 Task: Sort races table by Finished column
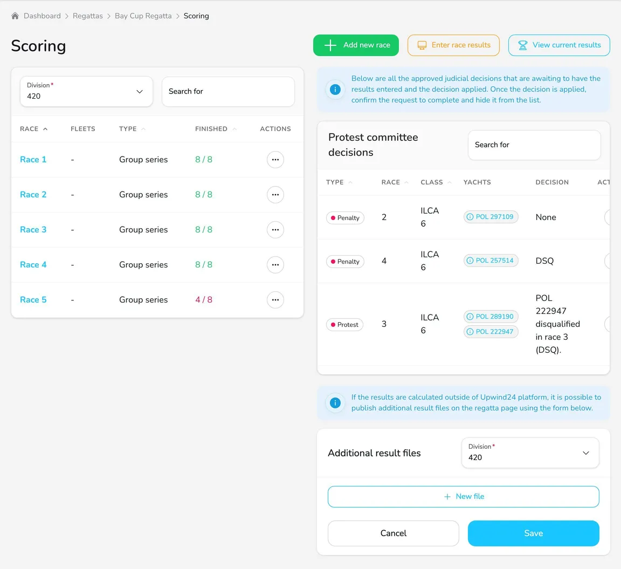[216, 129]
